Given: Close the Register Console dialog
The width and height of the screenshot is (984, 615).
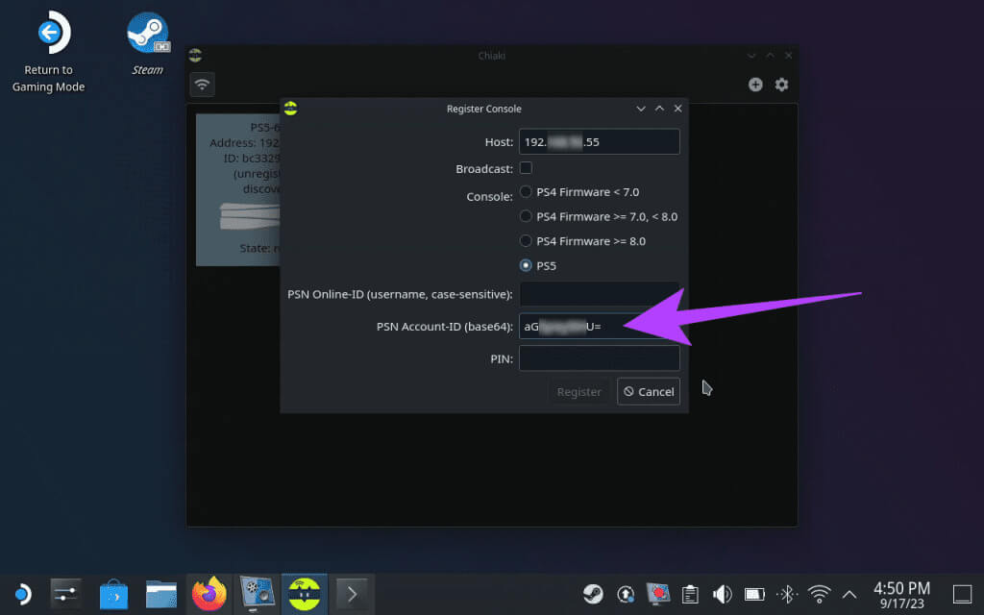Looking at the screenshot, I should pyautogui.click(x=677, y=109).
